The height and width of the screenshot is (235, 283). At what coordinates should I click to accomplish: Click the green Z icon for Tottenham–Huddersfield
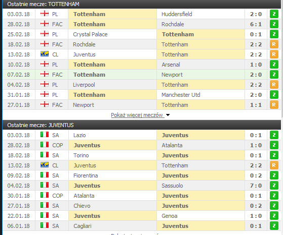(x=274, y=14)
